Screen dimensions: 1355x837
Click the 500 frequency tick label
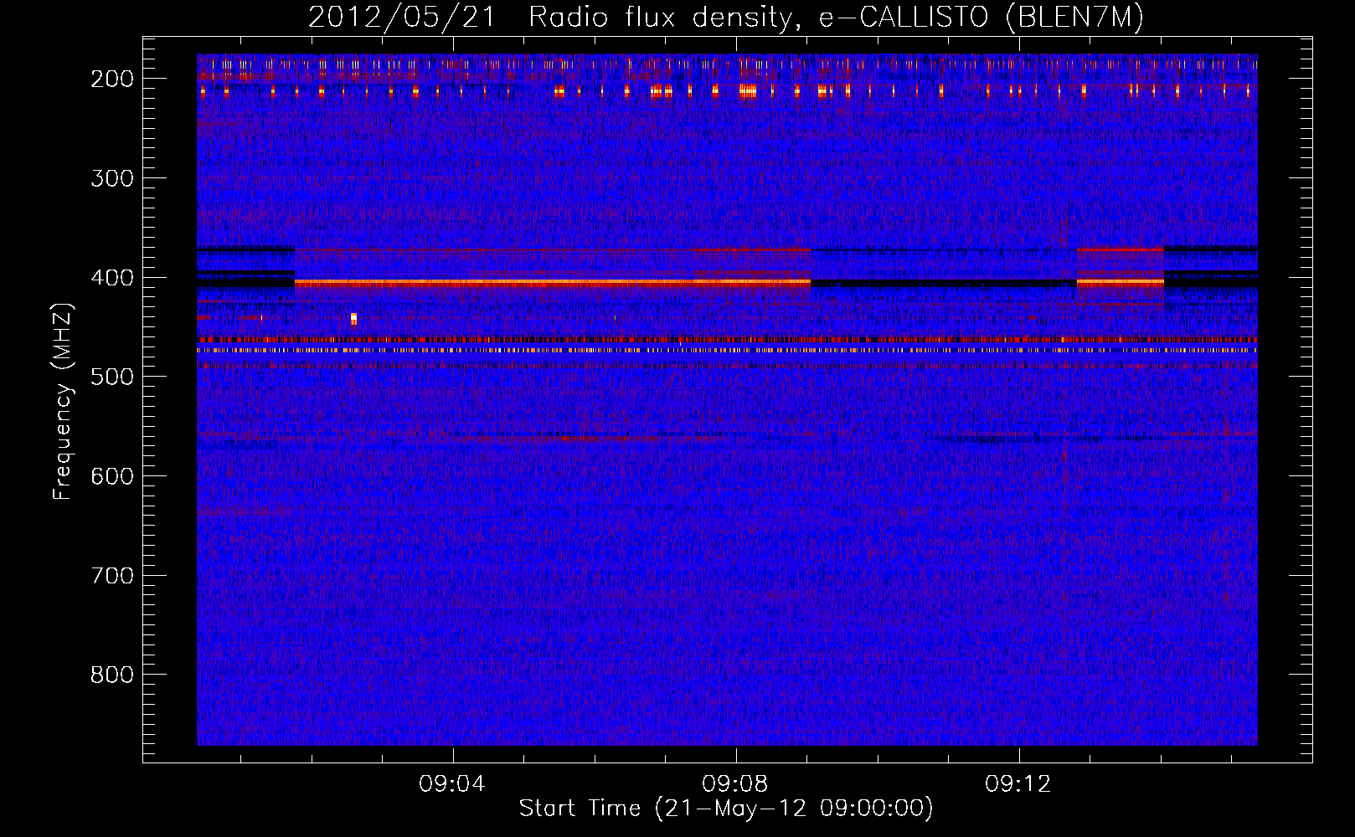pos(112,377)
